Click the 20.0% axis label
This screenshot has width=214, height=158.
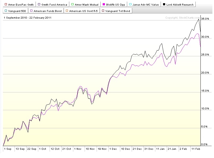pos(205,73)
